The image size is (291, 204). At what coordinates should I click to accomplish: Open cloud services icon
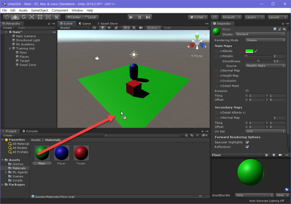[214, 17]
